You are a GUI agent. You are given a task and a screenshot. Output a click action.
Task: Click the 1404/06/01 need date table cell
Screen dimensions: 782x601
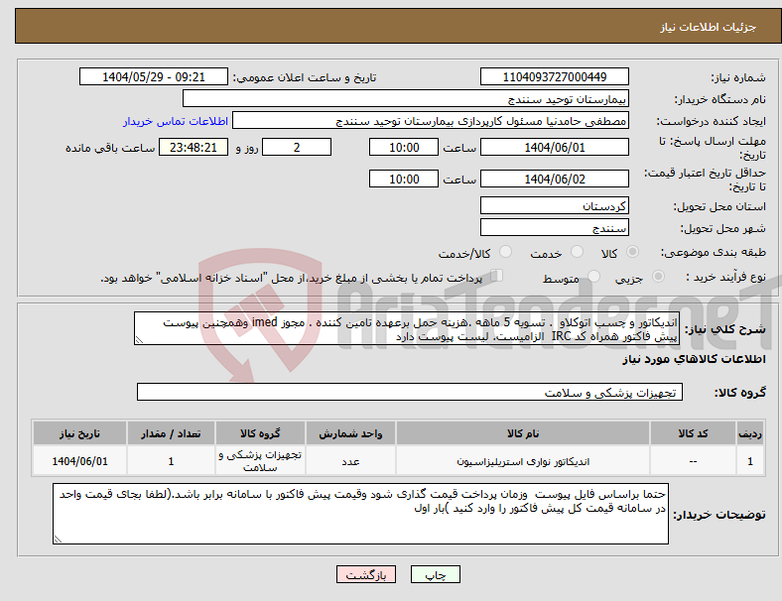pos(79,460)
